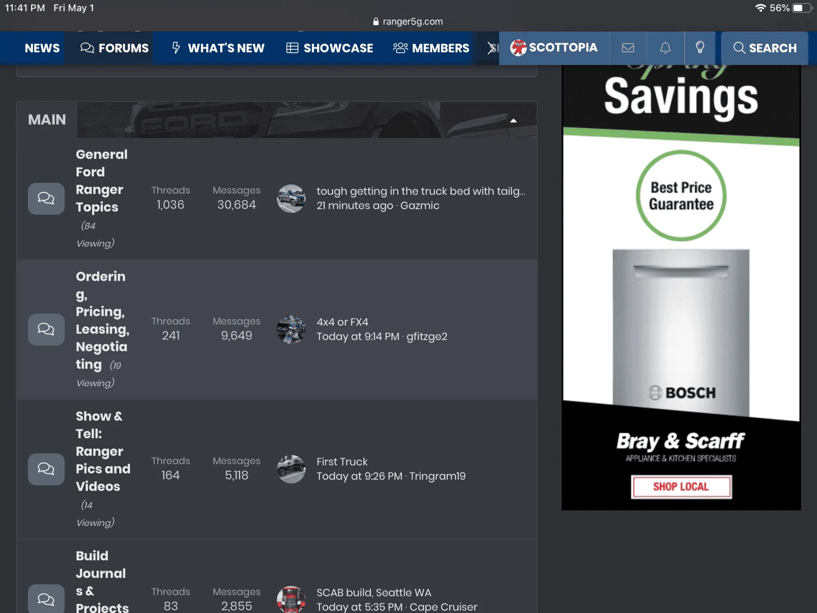Image resolution: width=817 pixels, height=613 pixels.
Task: Click the SEARCH button
Action: (765, 48)
